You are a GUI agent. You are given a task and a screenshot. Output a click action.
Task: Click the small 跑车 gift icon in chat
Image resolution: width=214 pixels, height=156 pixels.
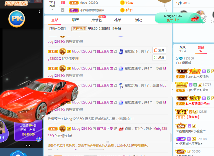(x=121, y=129)
